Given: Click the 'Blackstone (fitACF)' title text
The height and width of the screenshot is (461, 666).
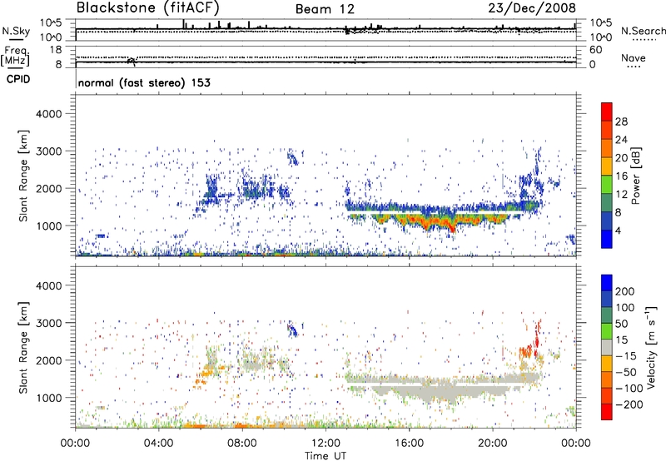Looking at the screenshot, I should click(147, 8).
